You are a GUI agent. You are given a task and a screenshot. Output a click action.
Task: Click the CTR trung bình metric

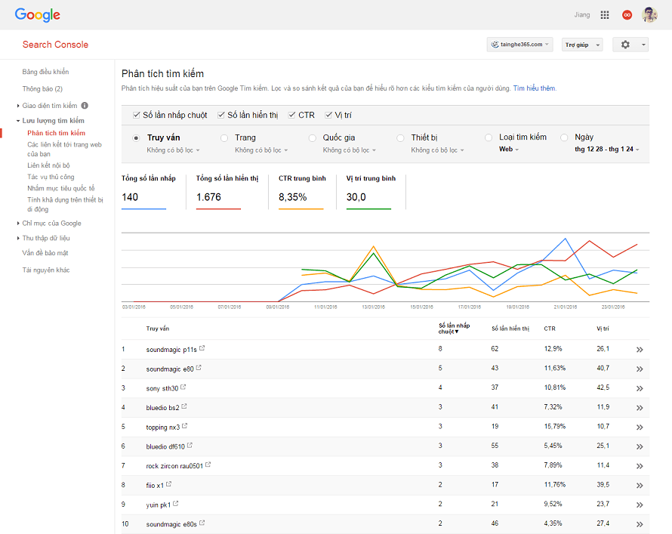(302, 191)
